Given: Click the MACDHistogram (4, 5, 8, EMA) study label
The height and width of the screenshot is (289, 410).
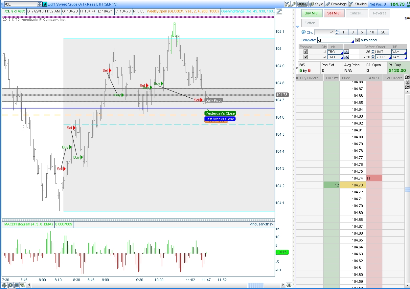Looking at the screenshot, I should (x=28, y=224).
